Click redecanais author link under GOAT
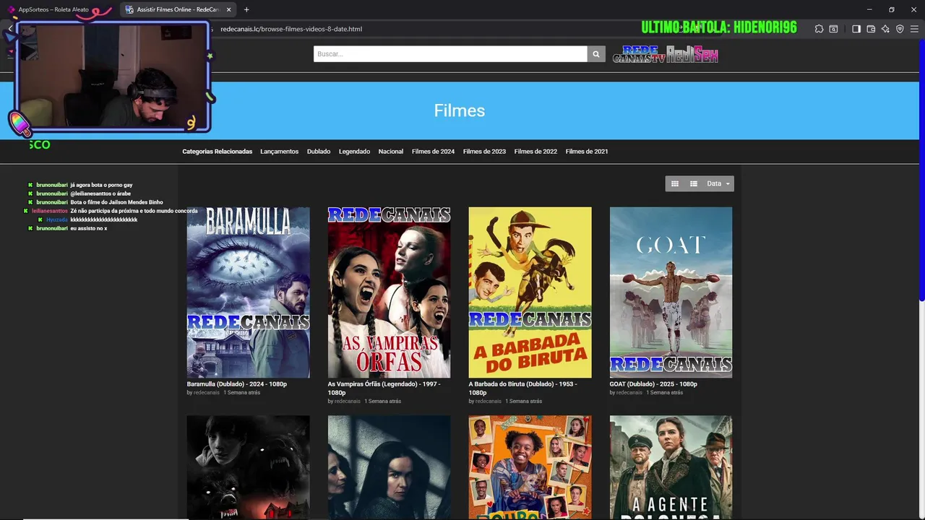The height and width of the screenshot is (520, 925). click(x=629, y=393)
